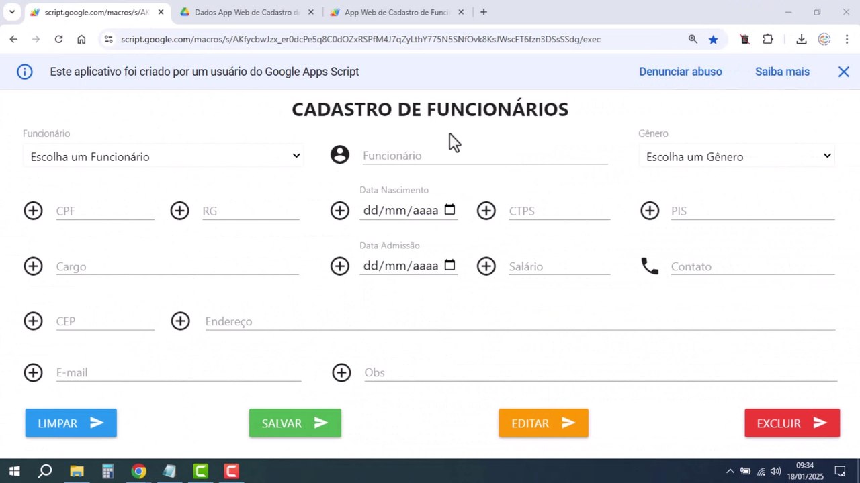View site information icon in address bar
This screenshot has width=860, height=483.
tap(109, 40)
